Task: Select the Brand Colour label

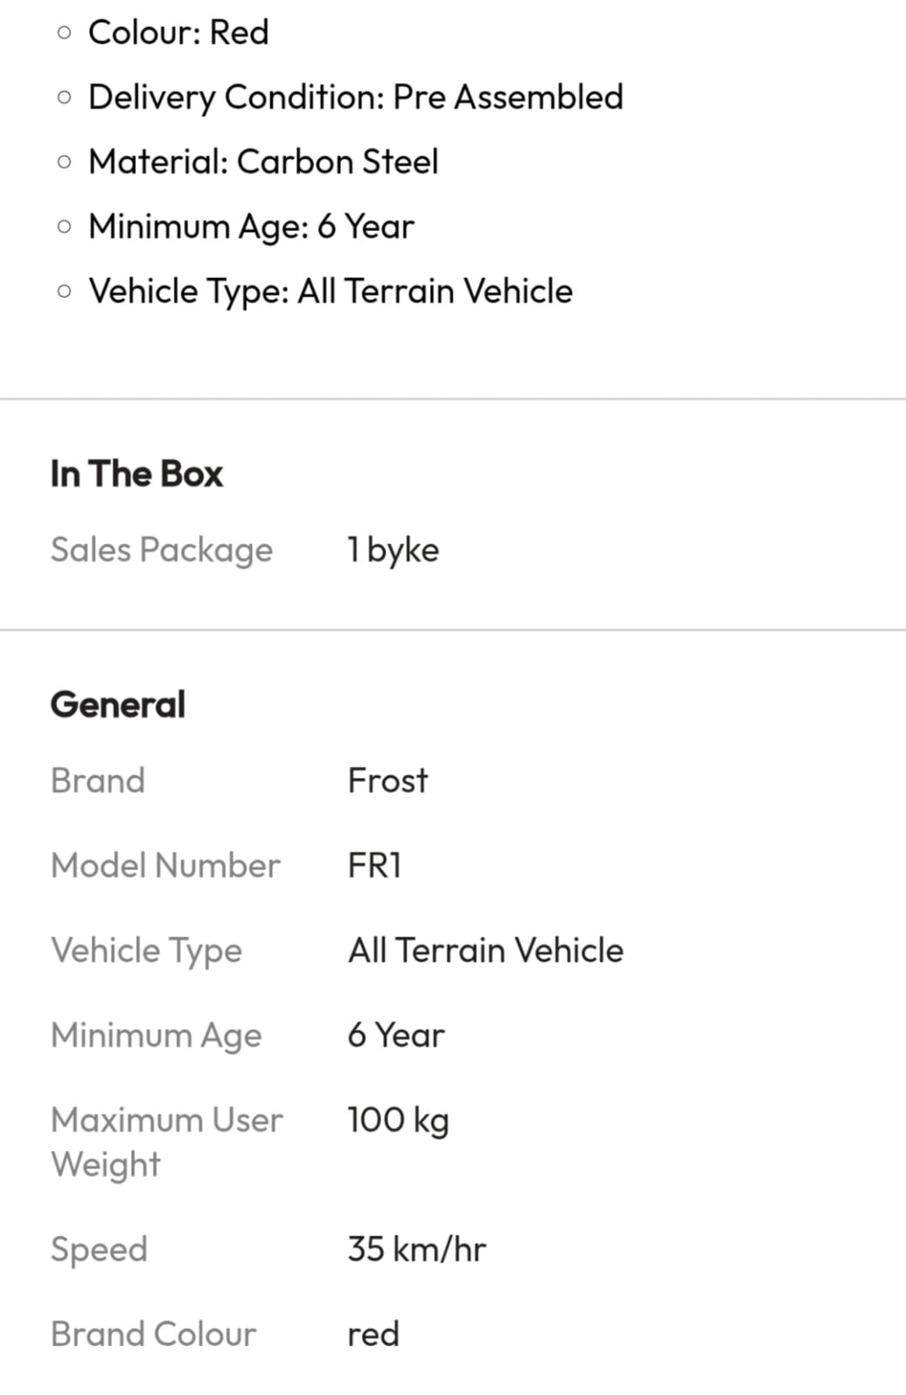Action: coord(153,1335)
